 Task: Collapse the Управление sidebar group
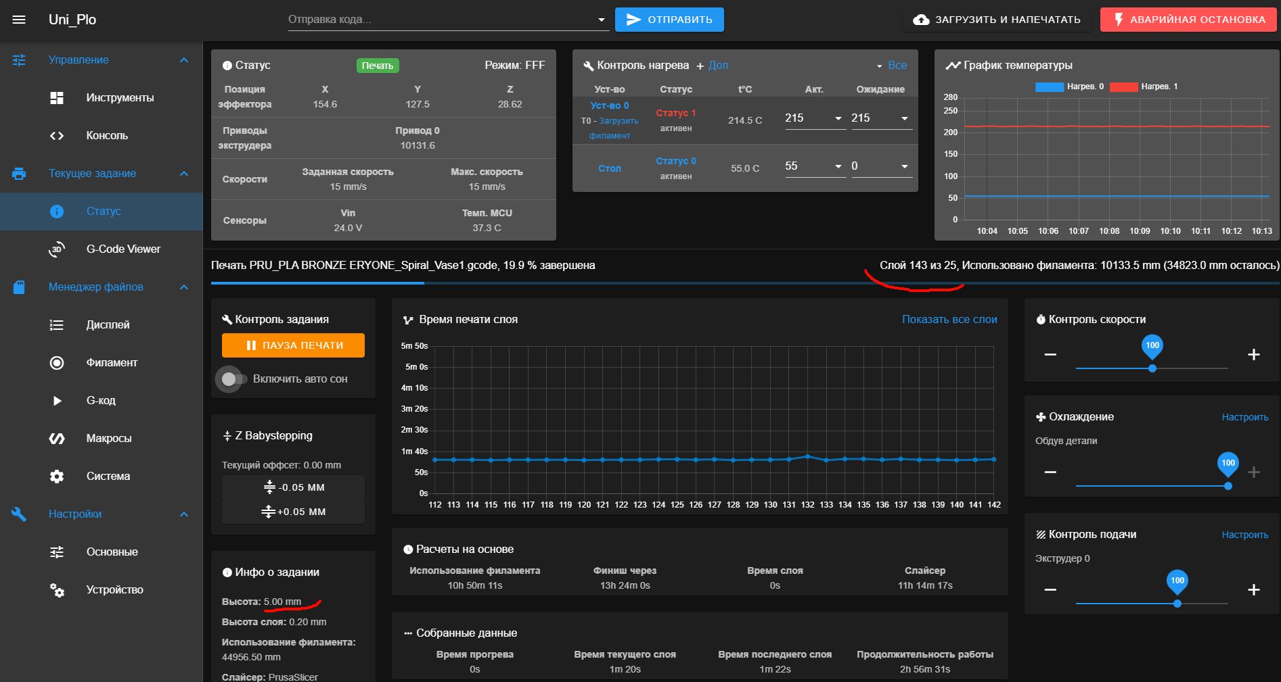tap(184, 60)
